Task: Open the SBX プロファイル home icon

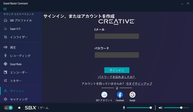Action: pyautogui.click(x=5, y=20)
